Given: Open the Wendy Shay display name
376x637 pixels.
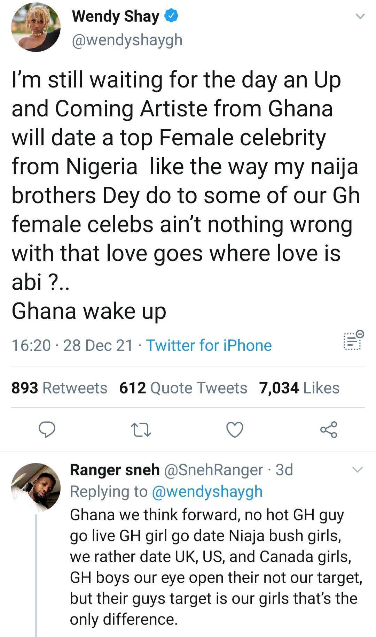Looking at the screenshot, I should click(x=116, y=16).
